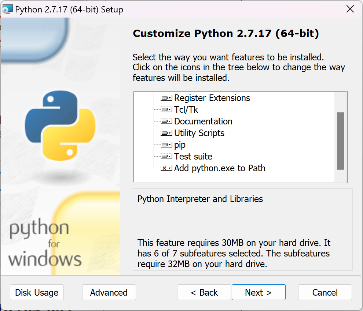This screenshot has height=311, width=363.
Task: Open the Disk Usage dialog
Action: tap(37, 292)
